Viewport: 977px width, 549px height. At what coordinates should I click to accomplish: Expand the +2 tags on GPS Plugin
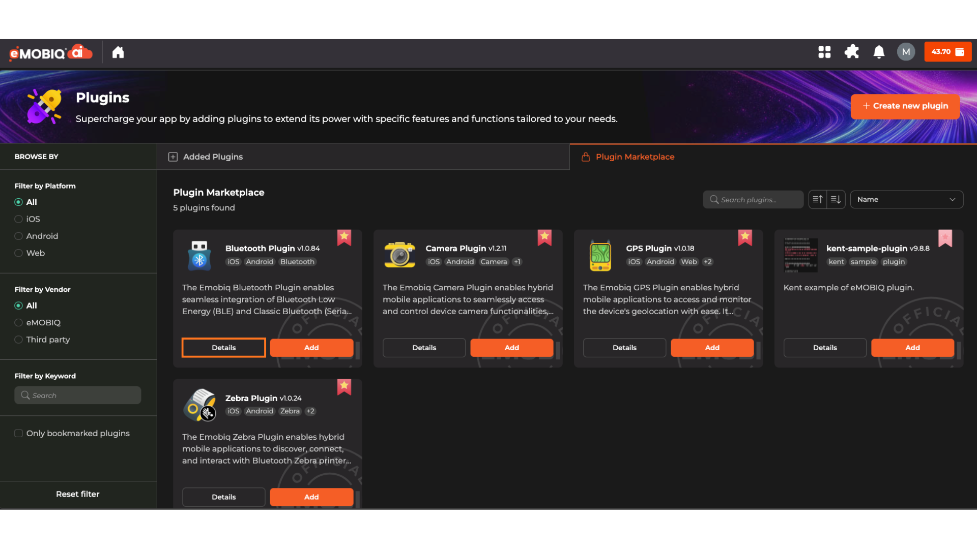708,262
